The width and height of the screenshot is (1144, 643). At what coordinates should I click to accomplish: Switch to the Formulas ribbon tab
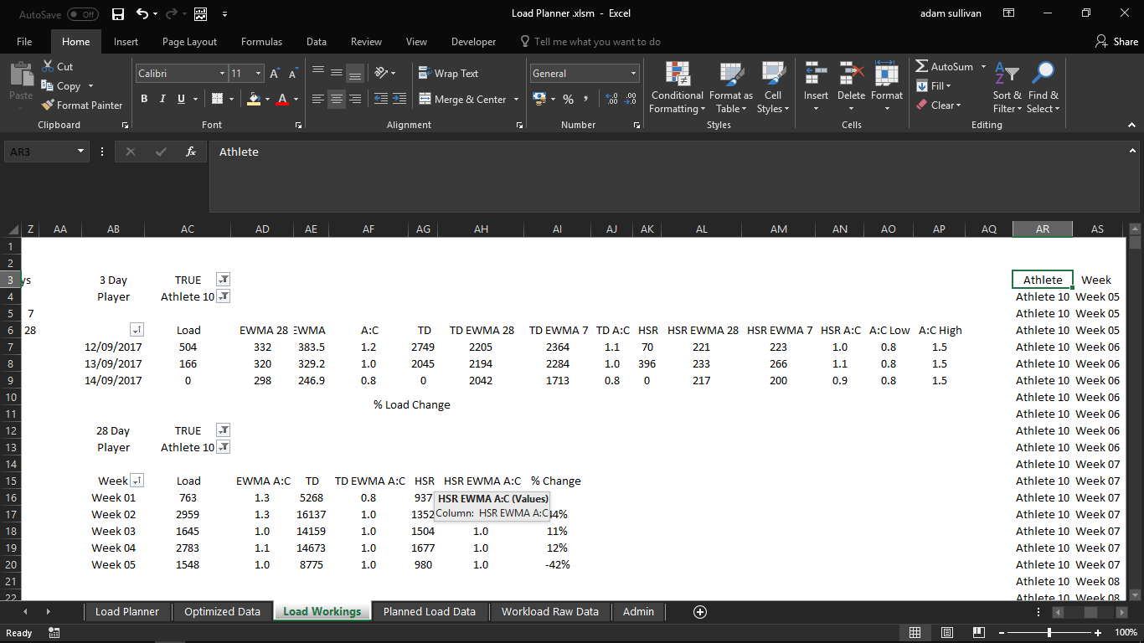point(261,41)
